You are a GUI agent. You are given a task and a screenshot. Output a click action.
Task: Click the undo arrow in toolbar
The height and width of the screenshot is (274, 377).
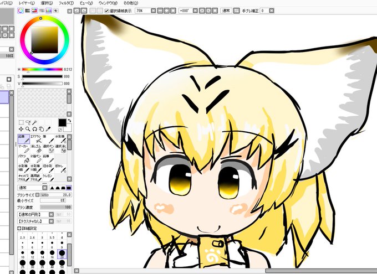point(77,11)
